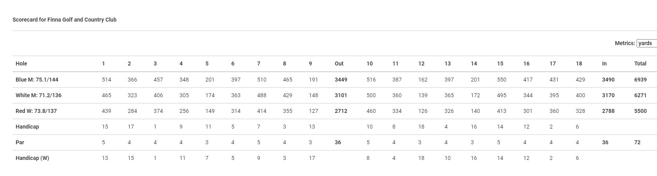This screenshot has width=657, height=176.
Task: Click the Red W: 73.8/137 row label
Action: point(36,111)
